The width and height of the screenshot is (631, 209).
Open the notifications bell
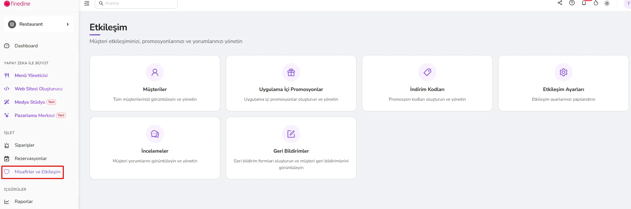pyautogui.click(x=584, y=3)
